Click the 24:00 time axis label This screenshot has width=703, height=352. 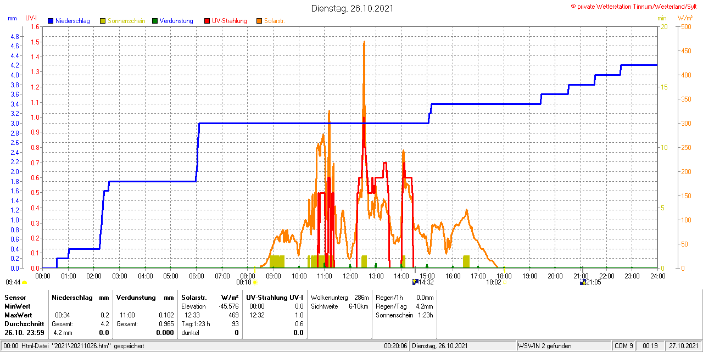[x=657, y=275]
